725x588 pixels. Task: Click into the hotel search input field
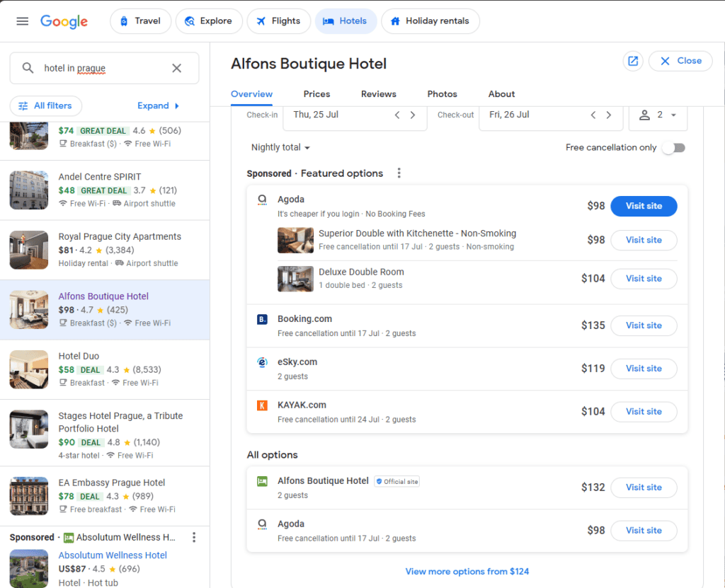[99, 69]
